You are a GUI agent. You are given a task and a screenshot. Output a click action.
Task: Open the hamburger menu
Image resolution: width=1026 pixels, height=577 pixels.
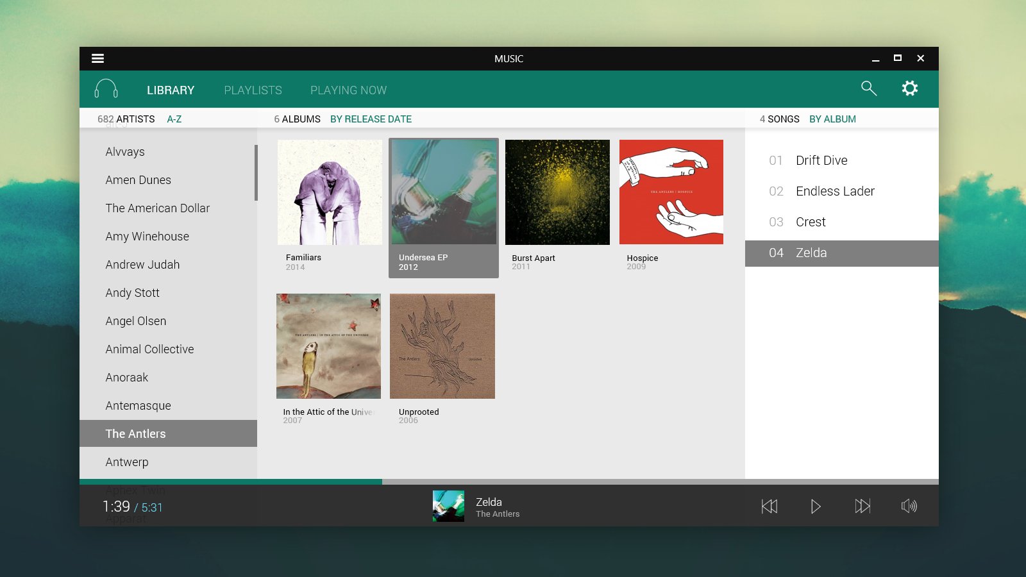97,58
